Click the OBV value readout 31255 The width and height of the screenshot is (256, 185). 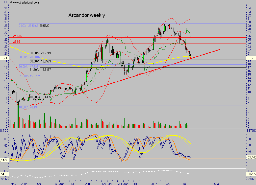251,174
